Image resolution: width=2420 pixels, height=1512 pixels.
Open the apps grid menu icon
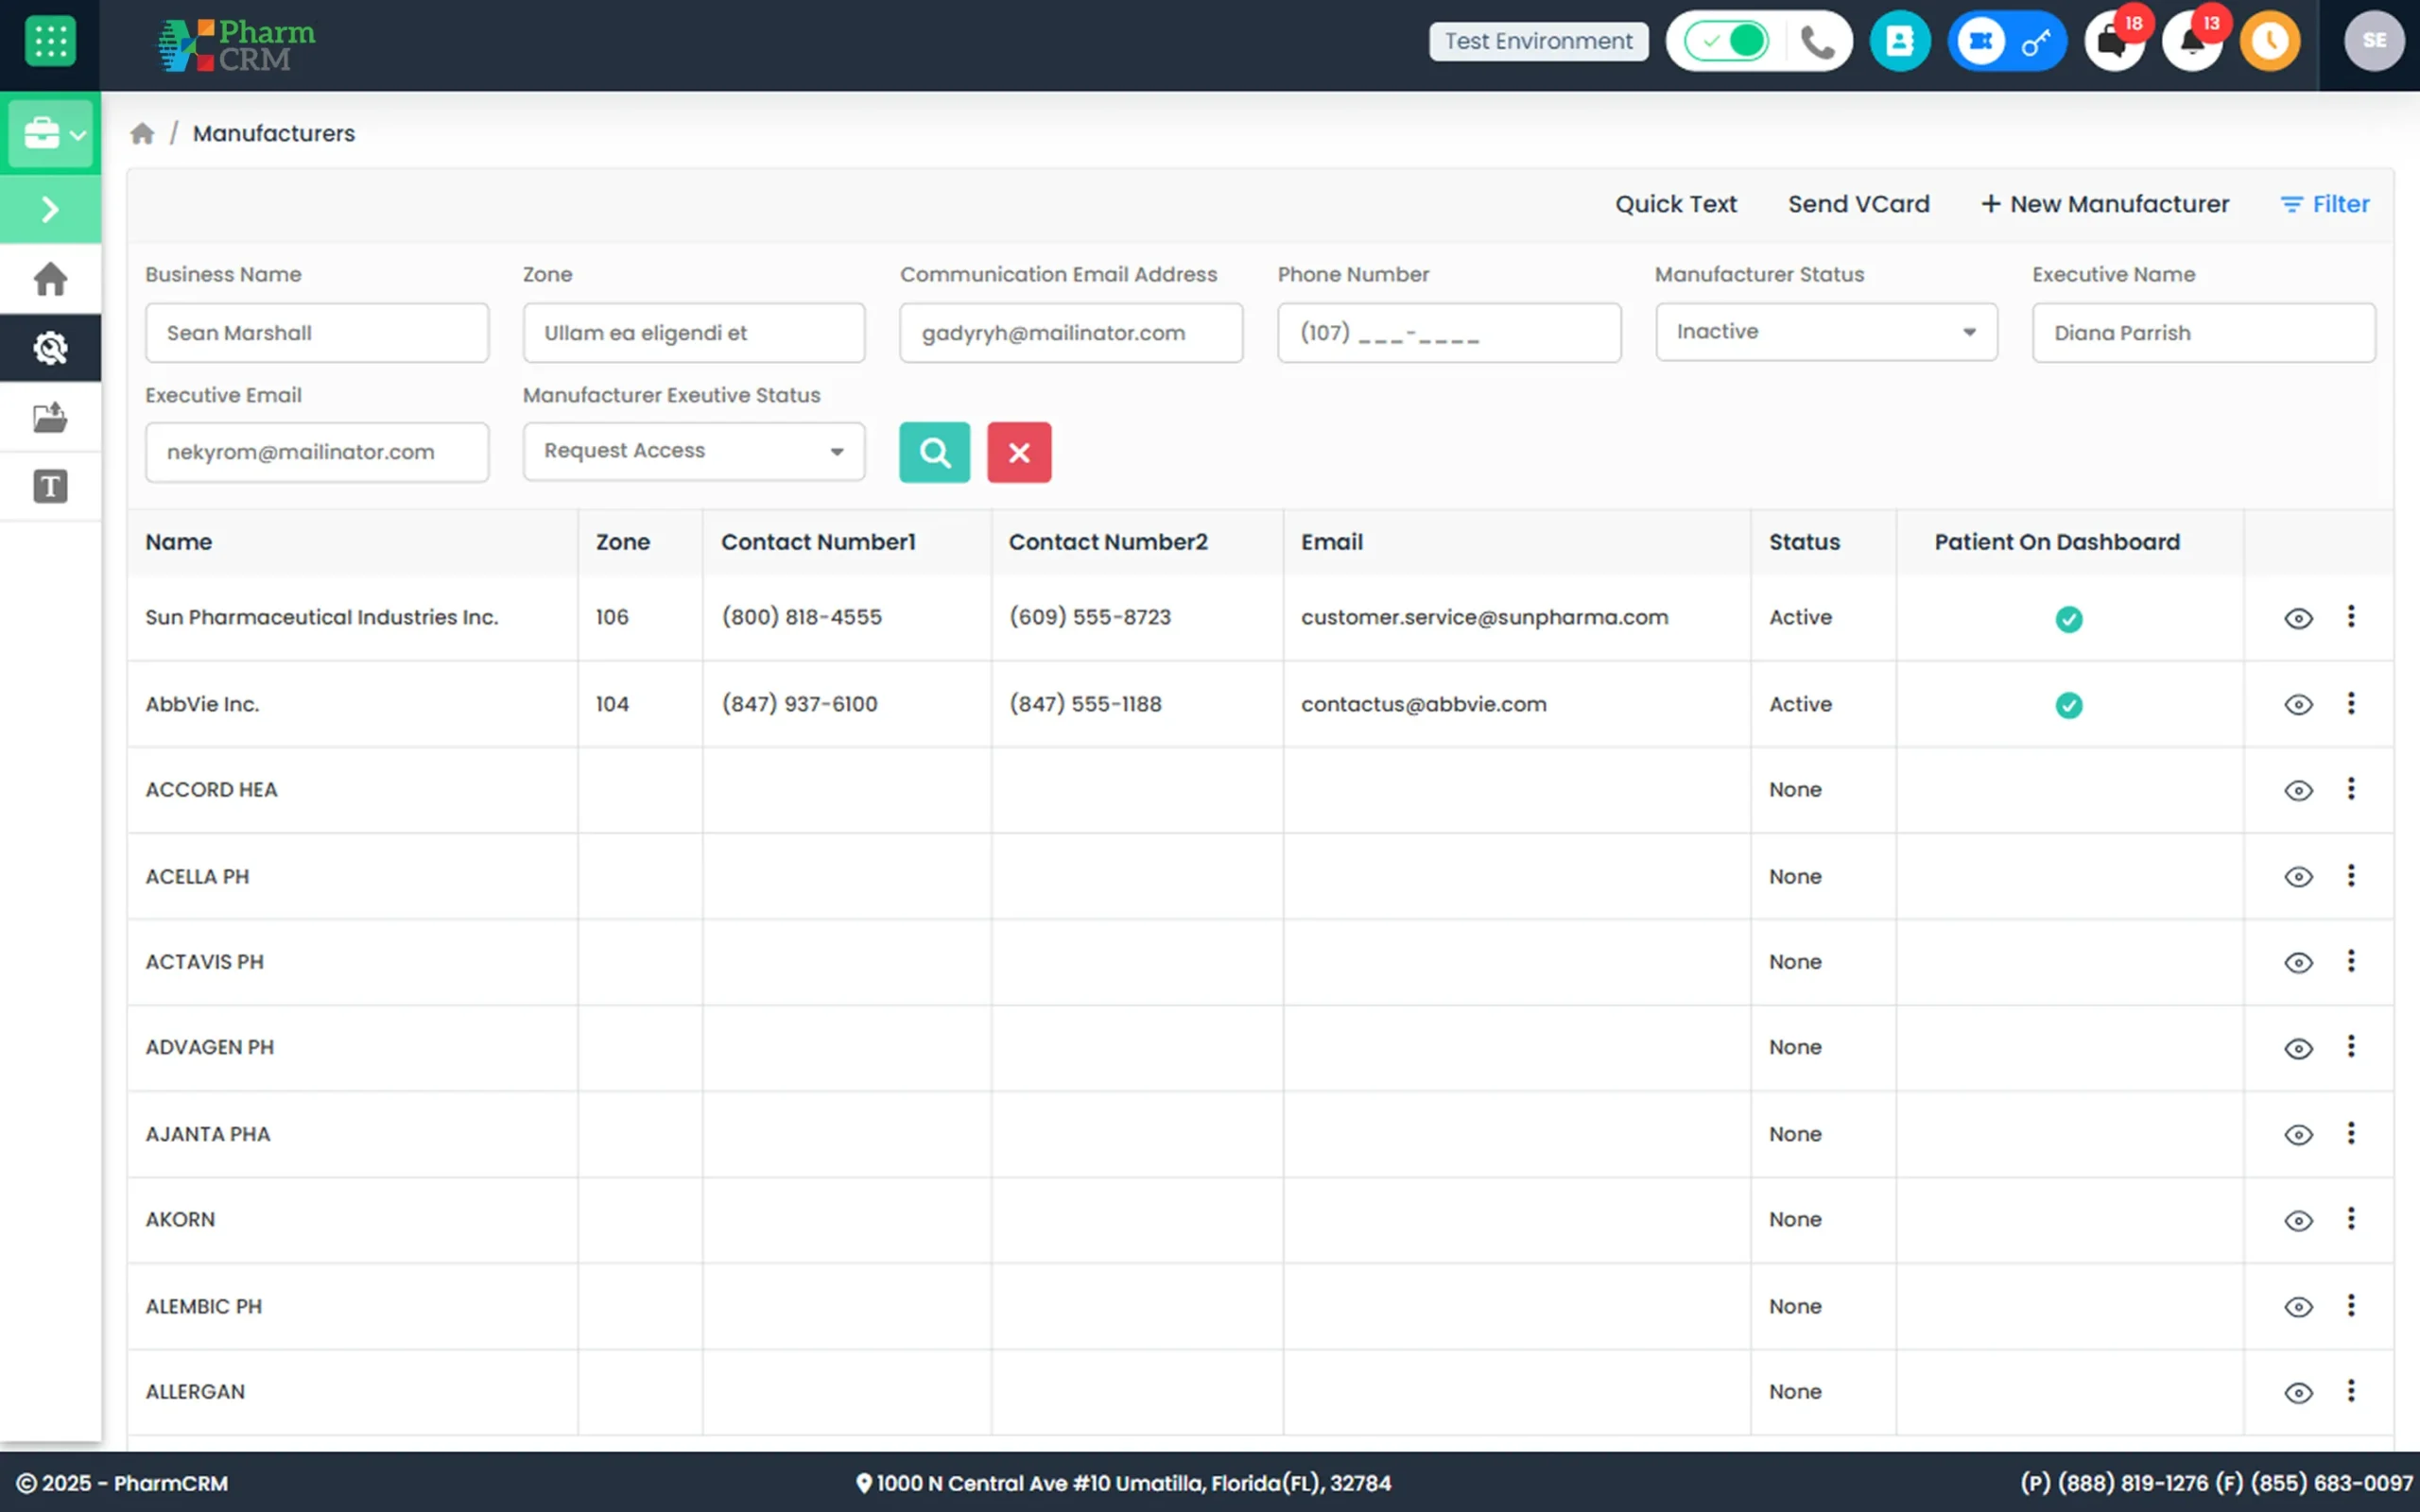[x=50, y=42]
